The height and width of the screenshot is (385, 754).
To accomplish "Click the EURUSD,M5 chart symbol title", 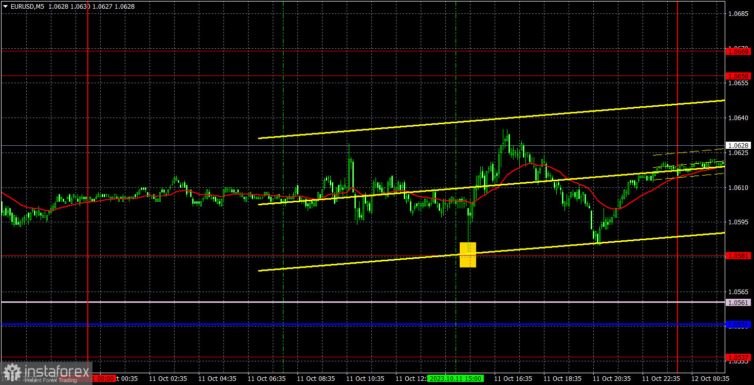I will tap(27, 6).
